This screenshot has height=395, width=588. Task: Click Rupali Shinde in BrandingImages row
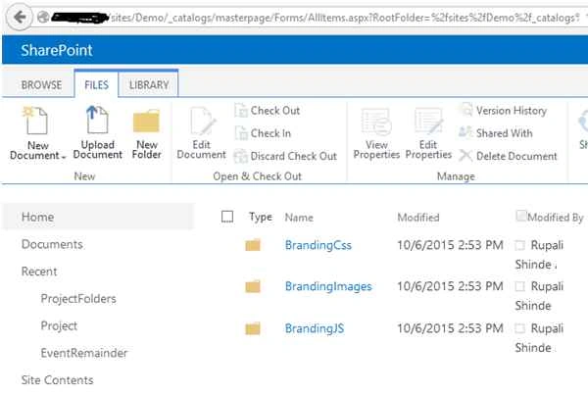coord(539,296)
